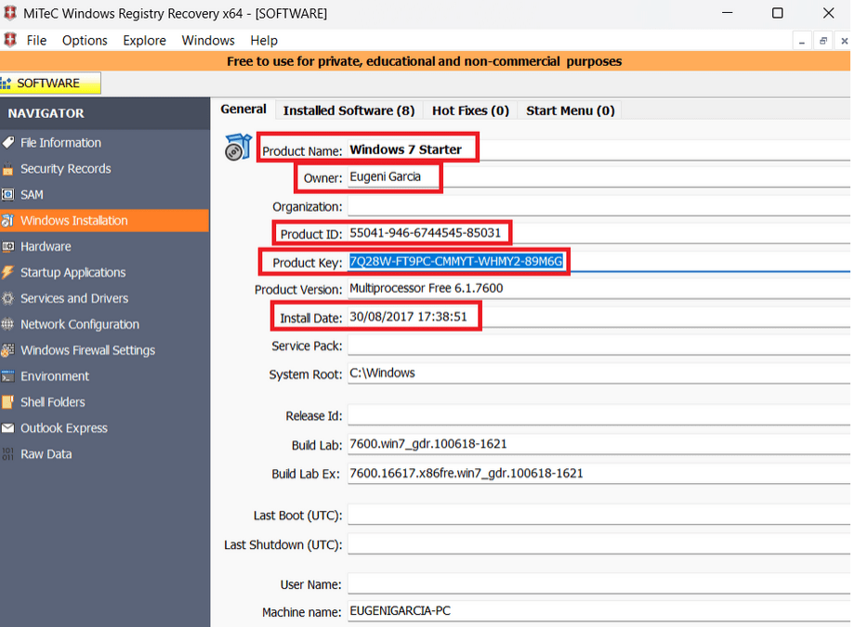Click the Hardware navigator icon
855x627 pixels.
pyautogui.click(x=7, y=246)
